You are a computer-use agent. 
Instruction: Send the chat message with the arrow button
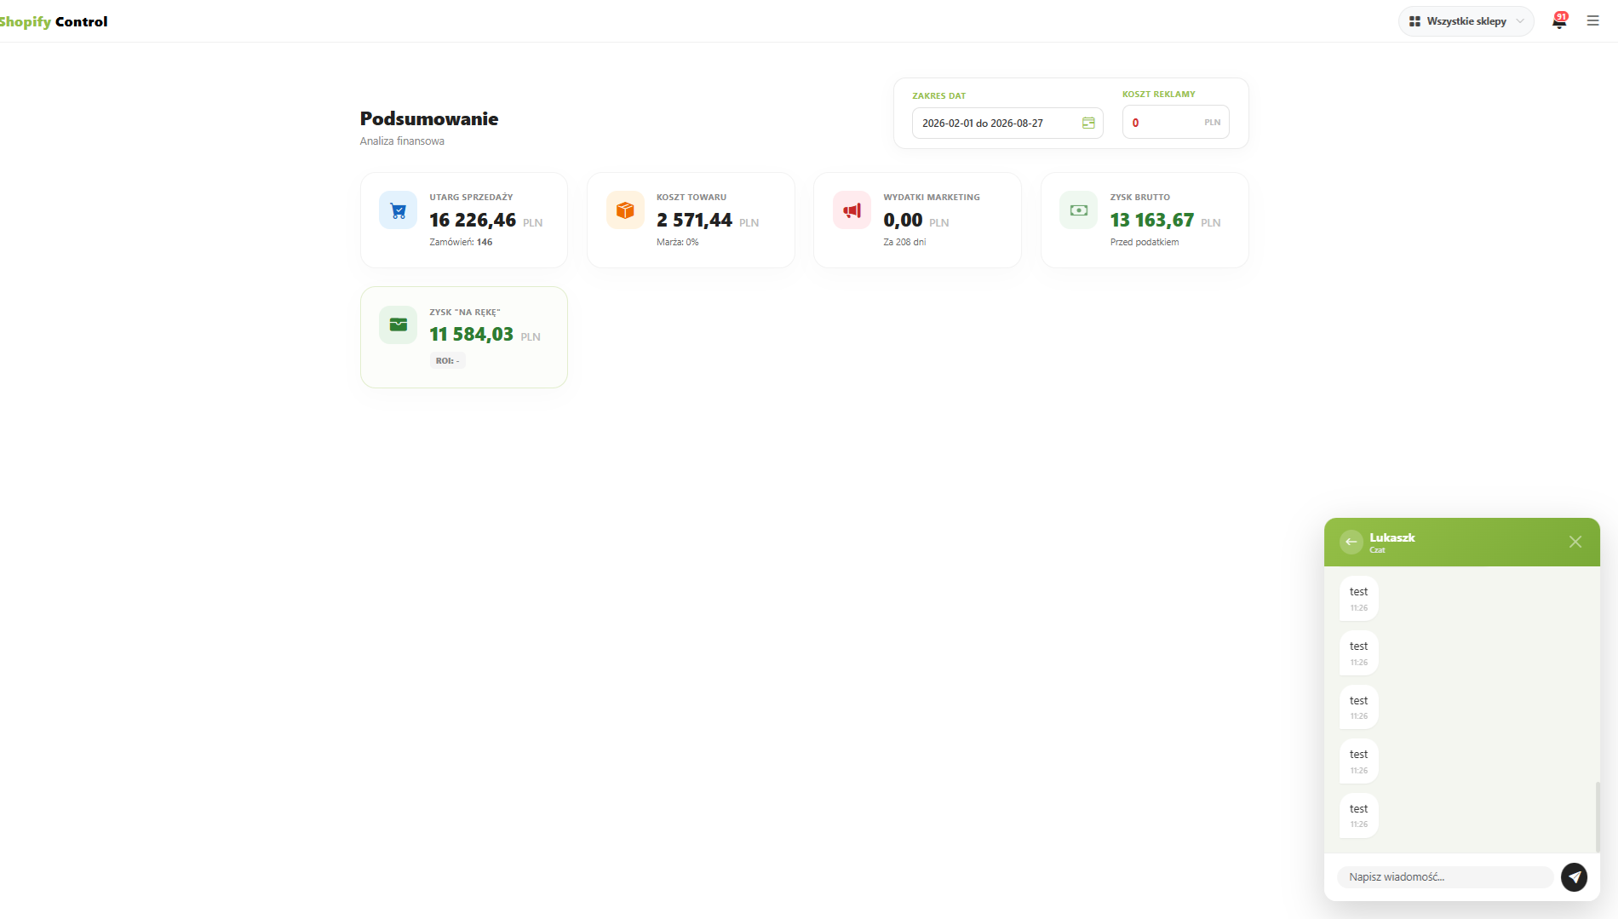[1574, 876]
